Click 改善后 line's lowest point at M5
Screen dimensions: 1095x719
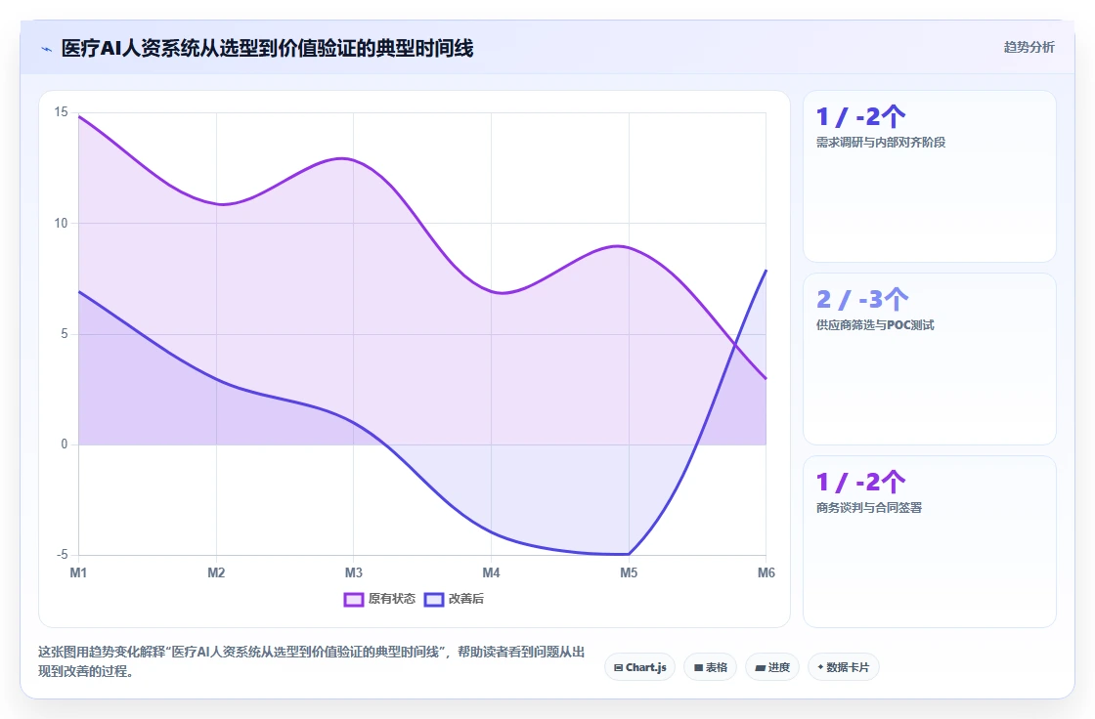tap(629, 555)
